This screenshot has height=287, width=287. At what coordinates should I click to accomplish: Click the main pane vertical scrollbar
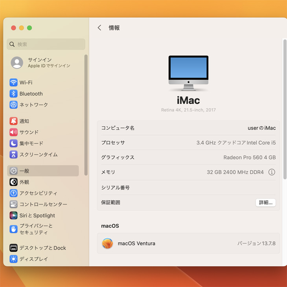[x=285, y=109]
